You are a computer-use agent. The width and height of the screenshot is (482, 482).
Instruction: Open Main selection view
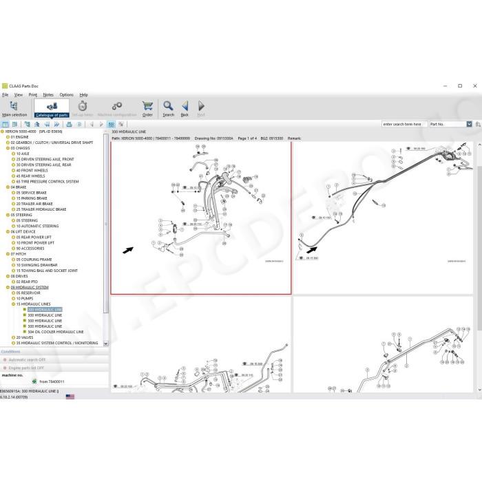(14, 109)
